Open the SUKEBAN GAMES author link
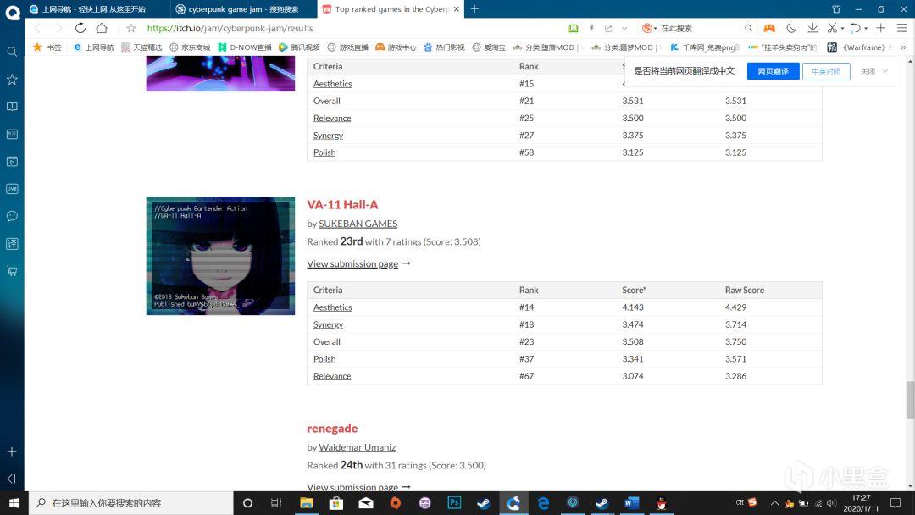The image size is (915, 515). (x=358, y=224)
